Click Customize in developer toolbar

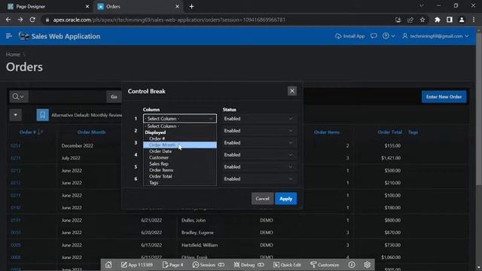(x=325, y=264)
